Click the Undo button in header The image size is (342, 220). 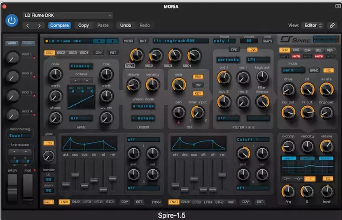point(126,25)
